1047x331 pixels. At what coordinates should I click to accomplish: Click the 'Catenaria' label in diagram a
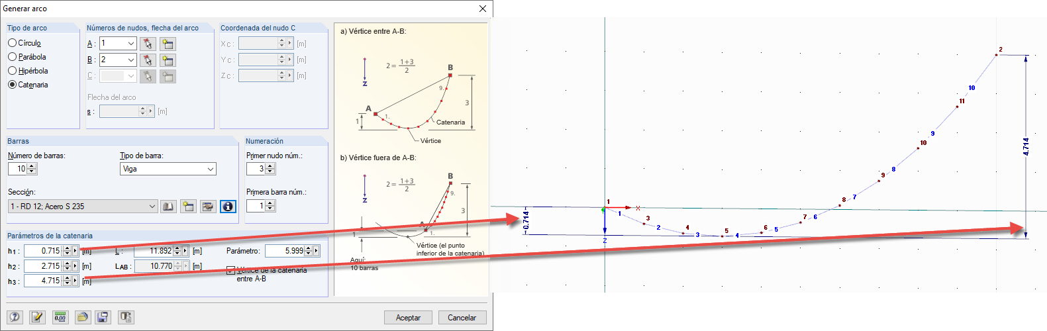(x=450, y=122)
